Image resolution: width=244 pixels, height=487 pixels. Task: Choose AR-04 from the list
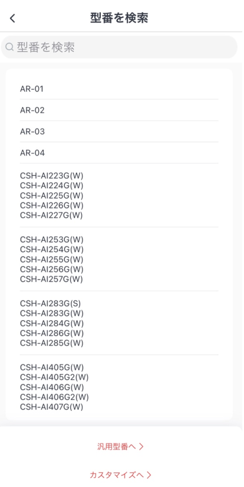(119, 153)
